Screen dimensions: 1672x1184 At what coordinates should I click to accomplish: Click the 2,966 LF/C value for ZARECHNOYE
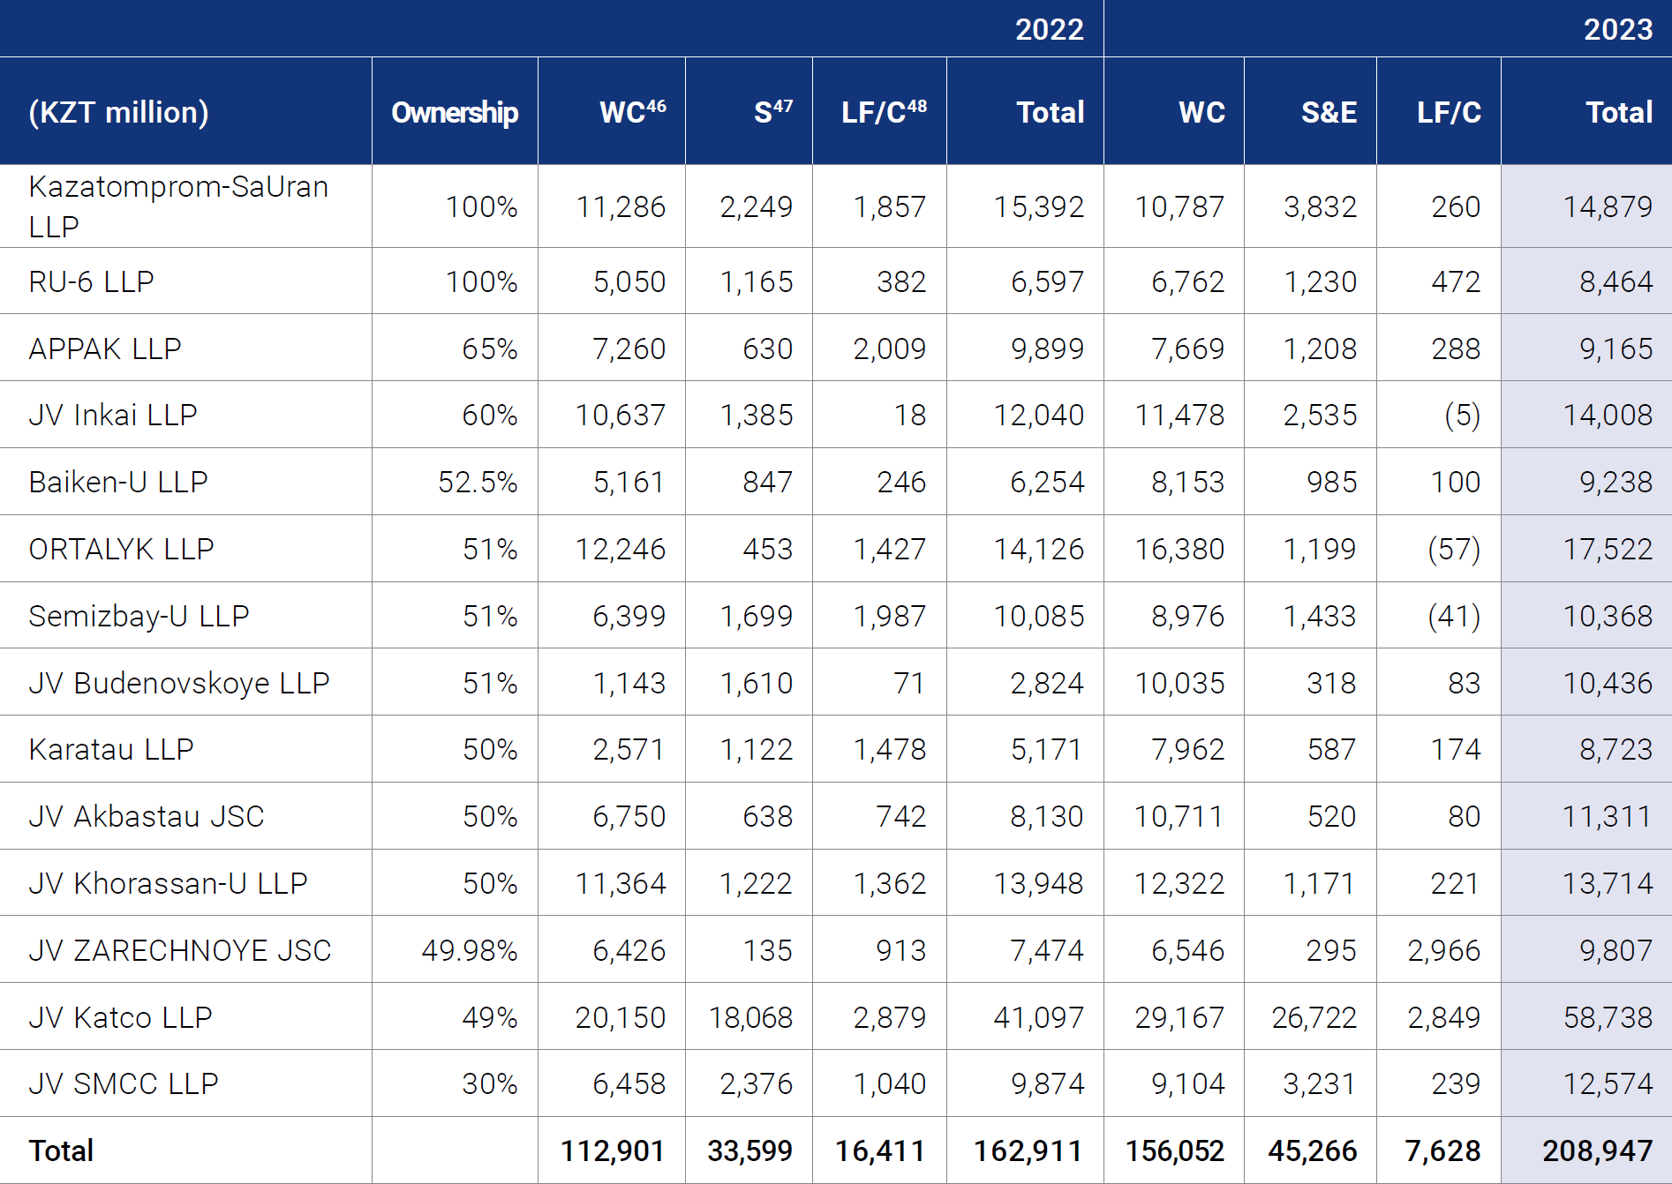point(1444,950)
